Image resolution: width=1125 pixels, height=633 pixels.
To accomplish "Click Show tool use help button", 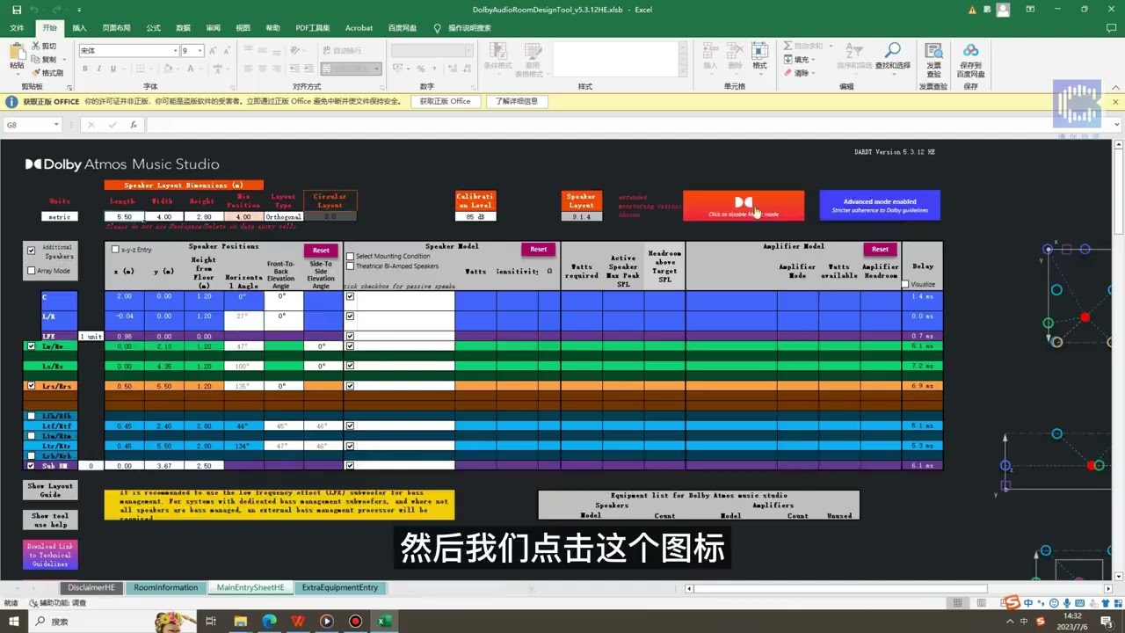I will point(50,520).
